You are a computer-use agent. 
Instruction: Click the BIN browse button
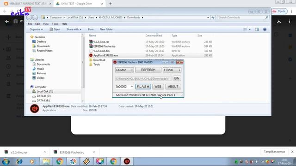tap(177, 78)
